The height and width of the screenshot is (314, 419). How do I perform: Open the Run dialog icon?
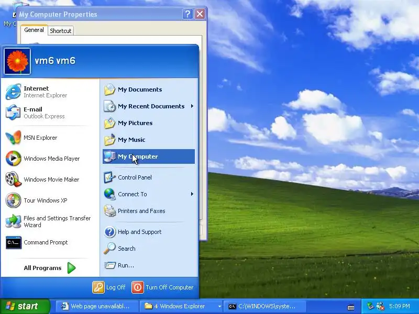pos(109,265)
